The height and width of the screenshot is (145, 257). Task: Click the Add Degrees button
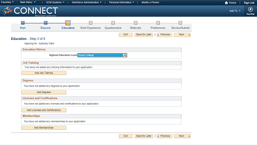(44, 92)
